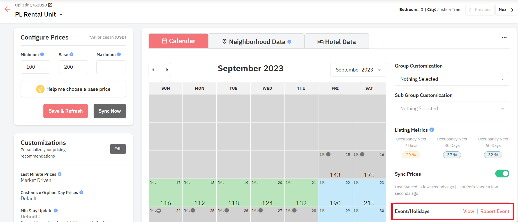Click the lightbulb icon in base price helper
The height and width of the screenshot is (222, 518).
tap(40, 89)
